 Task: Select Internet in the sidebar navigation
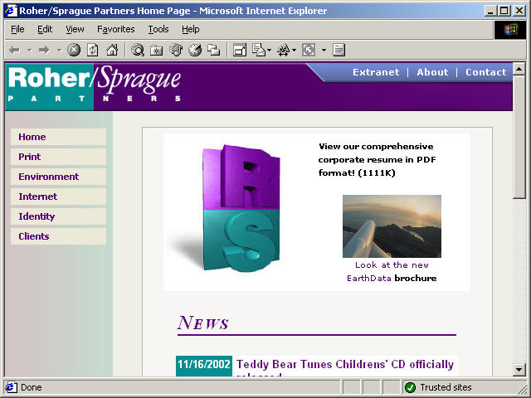pyautogui.click(x=58, y=197)
